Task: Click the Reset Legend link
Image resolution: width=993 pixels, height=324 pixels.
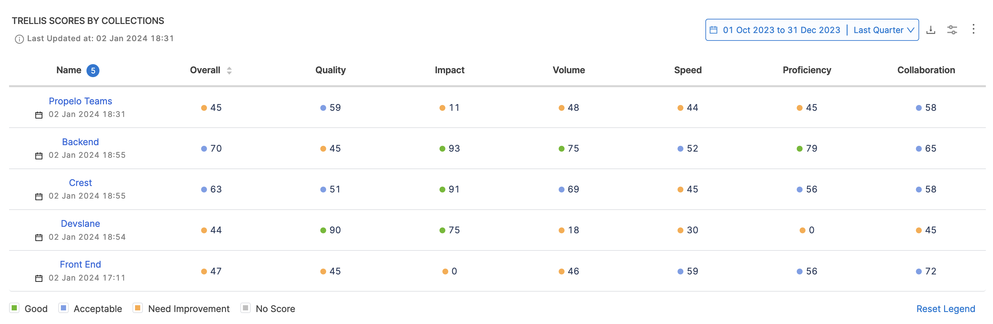Action: click(945, 309)
